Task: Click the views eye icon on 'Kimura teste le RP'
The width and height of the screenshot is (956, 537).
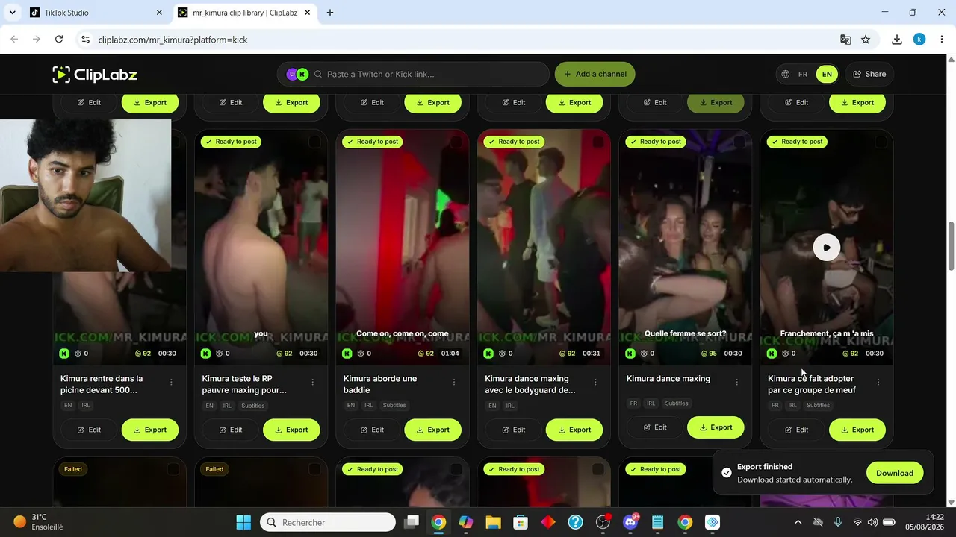Action: (220, 354)
